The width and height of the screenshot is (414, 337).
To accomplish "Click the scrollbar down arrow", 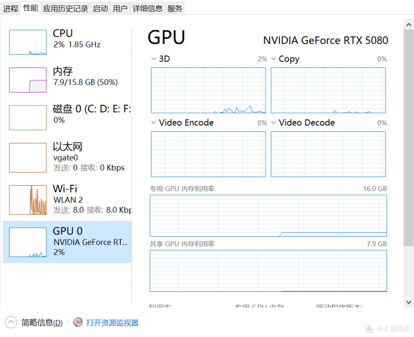I will [409, 303].
